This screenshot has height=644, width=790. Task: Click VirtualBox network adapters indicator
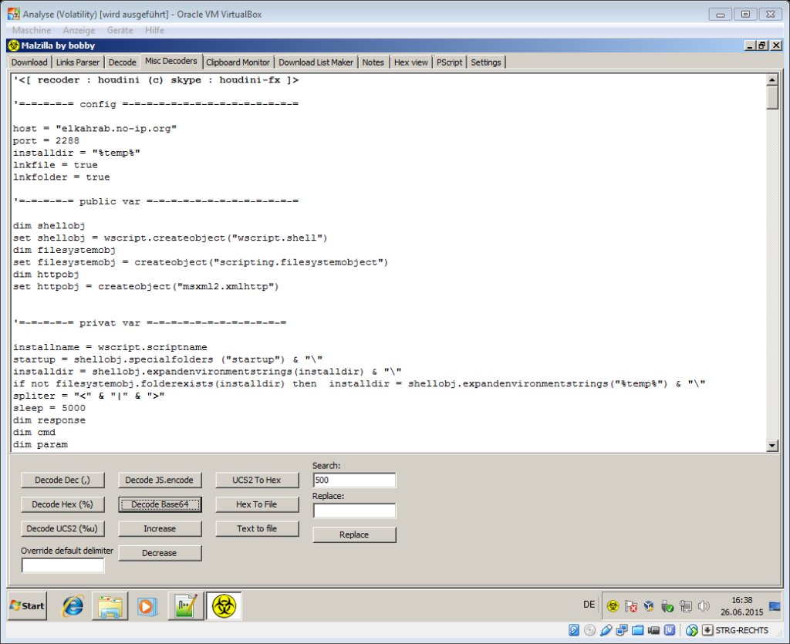coord(622,630)
